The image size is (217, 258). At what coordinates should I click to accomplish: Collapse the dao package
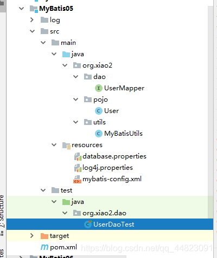pos(76,77)
